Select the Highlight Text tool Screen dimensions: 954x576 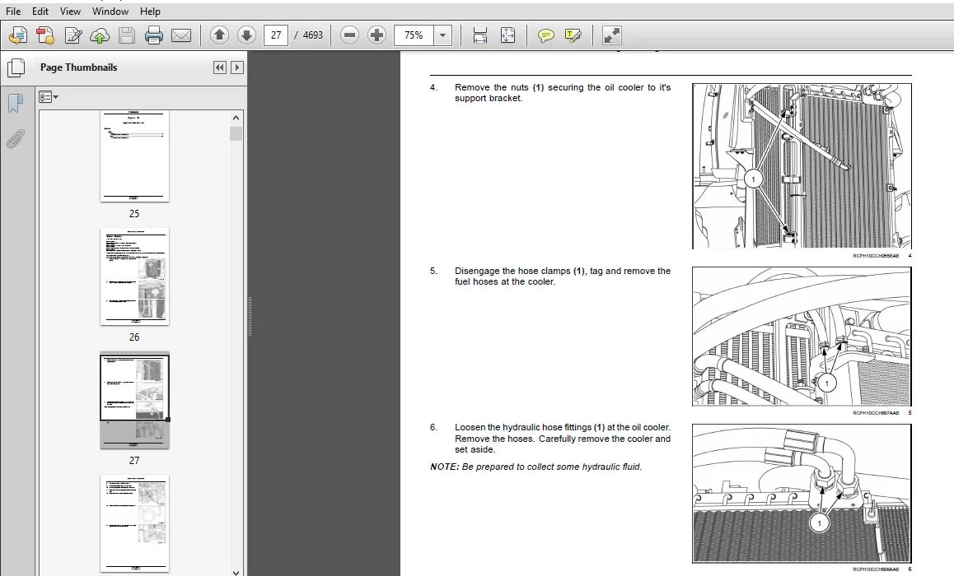pyautogui.click(x=573, y=36)
